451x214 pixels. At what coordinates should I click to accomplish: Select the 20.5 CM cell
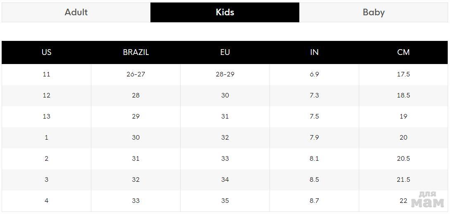pyautogui.click(x=403, y=159)
